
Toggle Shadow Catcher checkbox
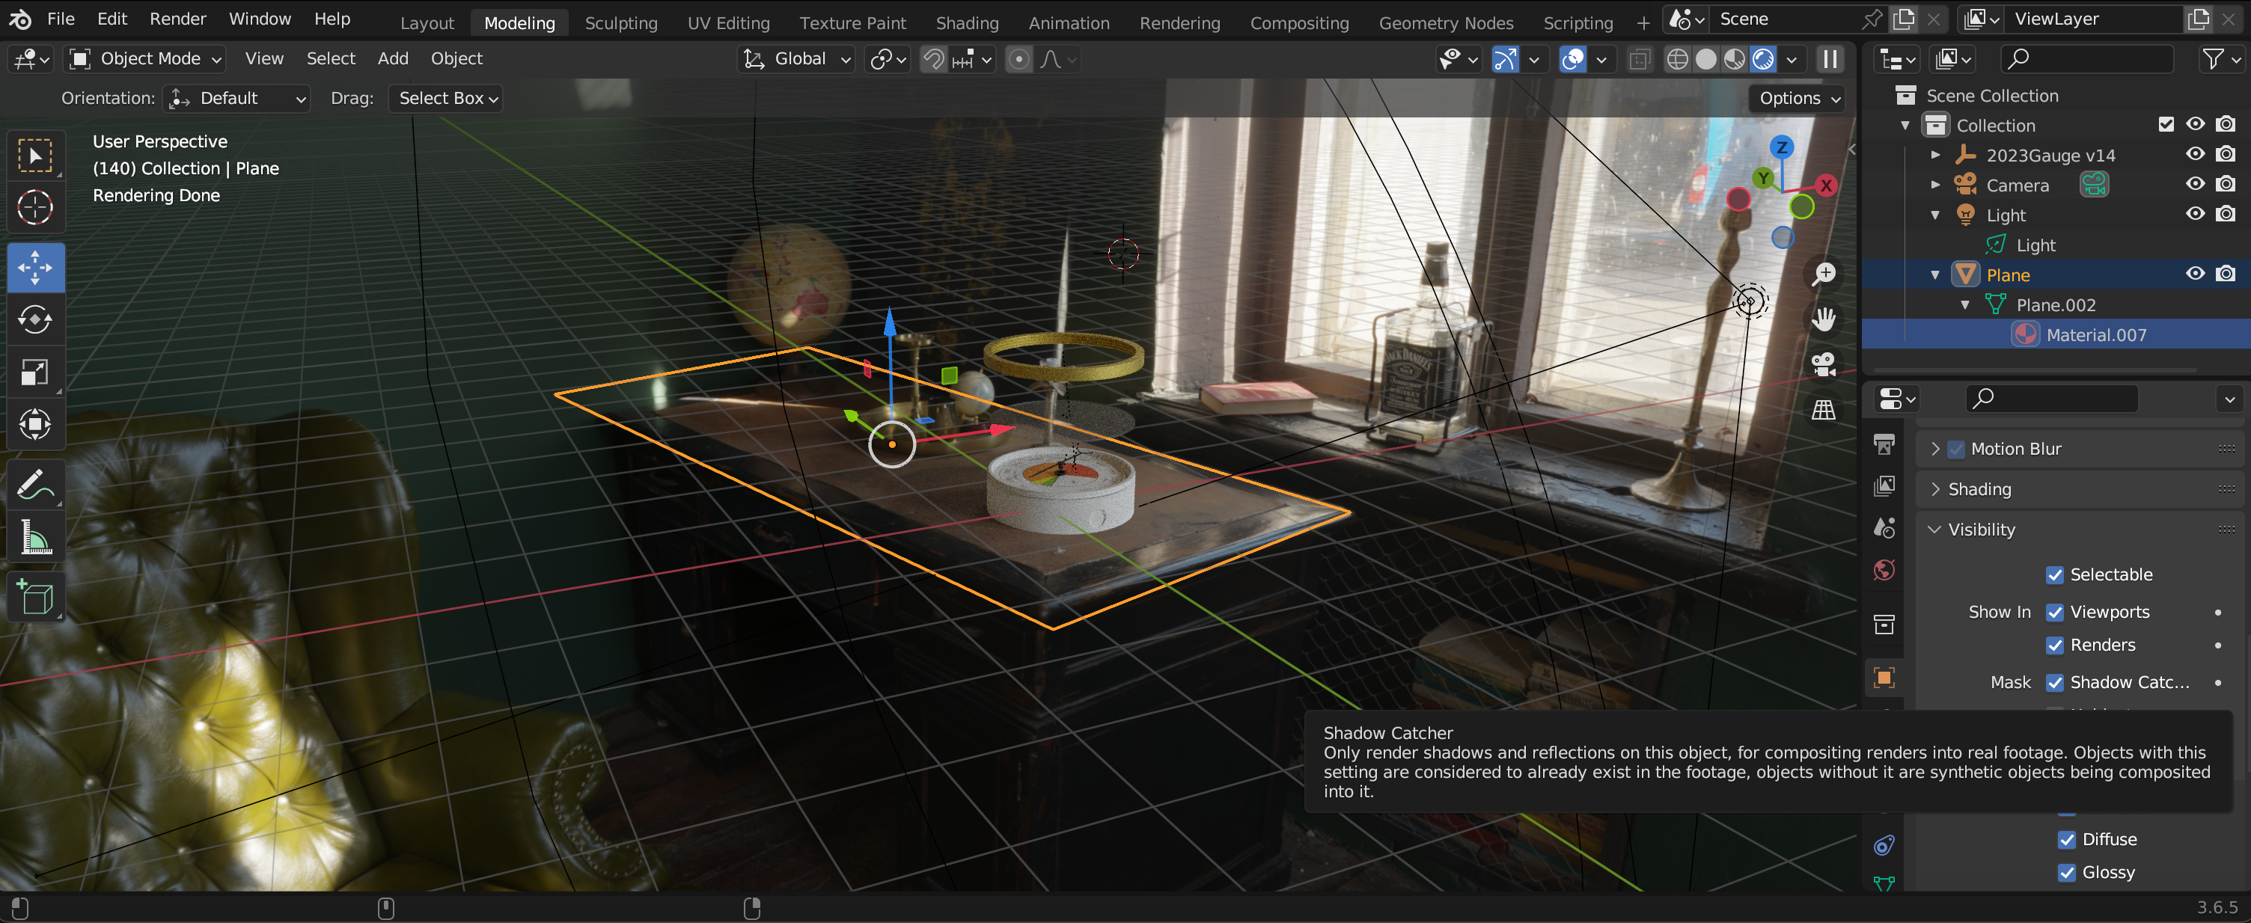pos(2056,682)
